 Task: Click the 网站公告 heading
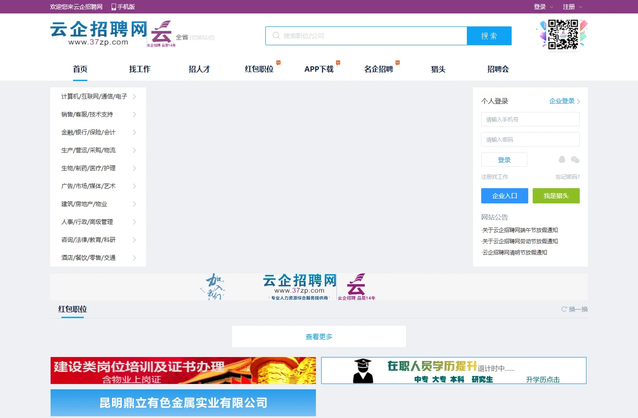[495, 217]
